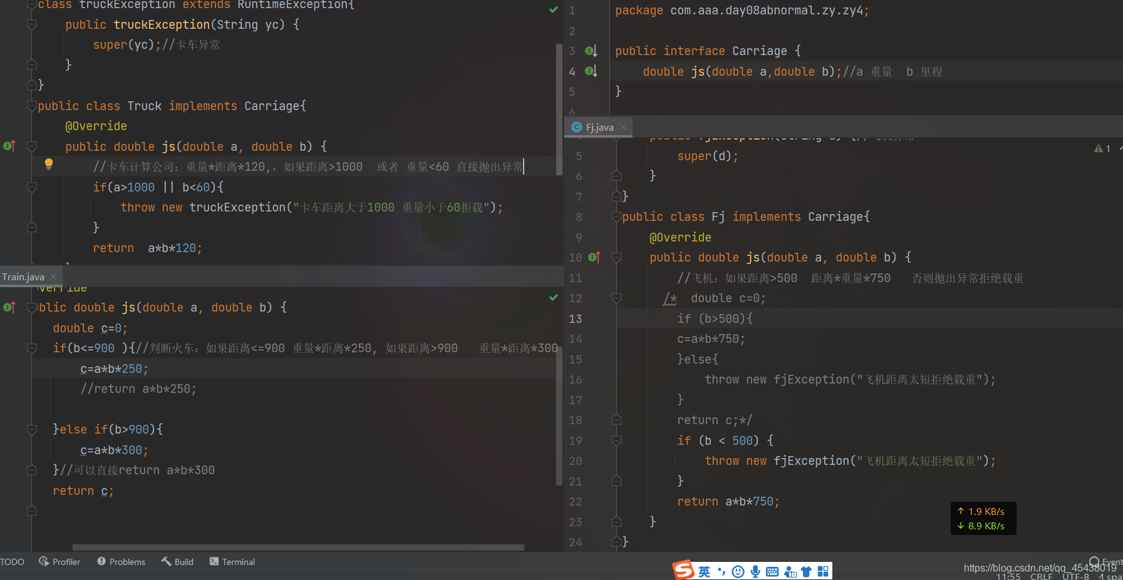Screen dimensions: 1123x580
Task: Click the CRLF line separator status entry
Action: 1042,576
